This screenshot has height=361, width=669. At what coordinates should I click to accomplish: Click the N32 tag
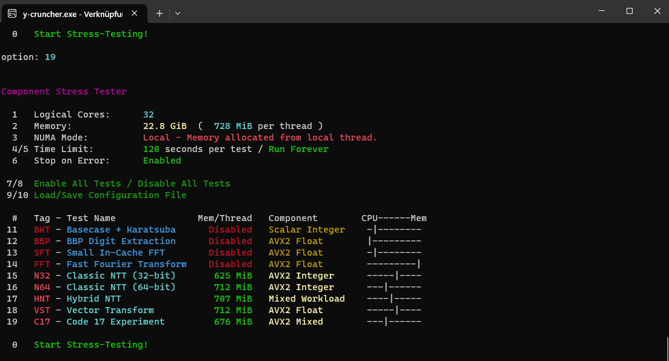click(x=42, y=276)
